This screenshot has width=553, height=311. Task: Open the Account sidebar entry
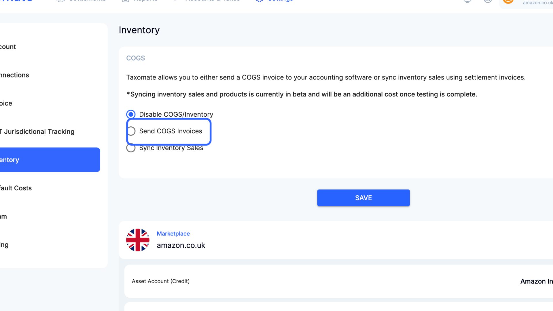tap(8, 47)
